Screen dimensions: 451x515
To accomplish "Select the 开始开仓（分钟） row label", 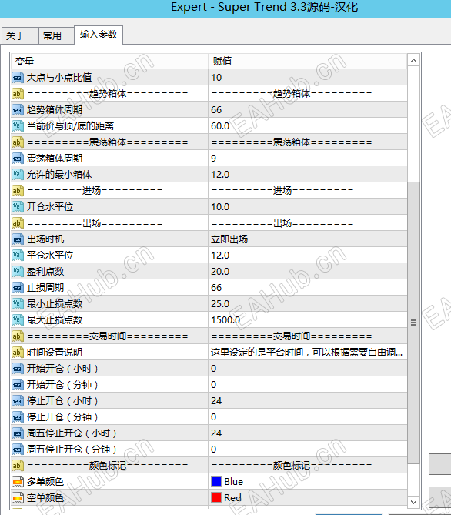I will [x=62, y=385].
